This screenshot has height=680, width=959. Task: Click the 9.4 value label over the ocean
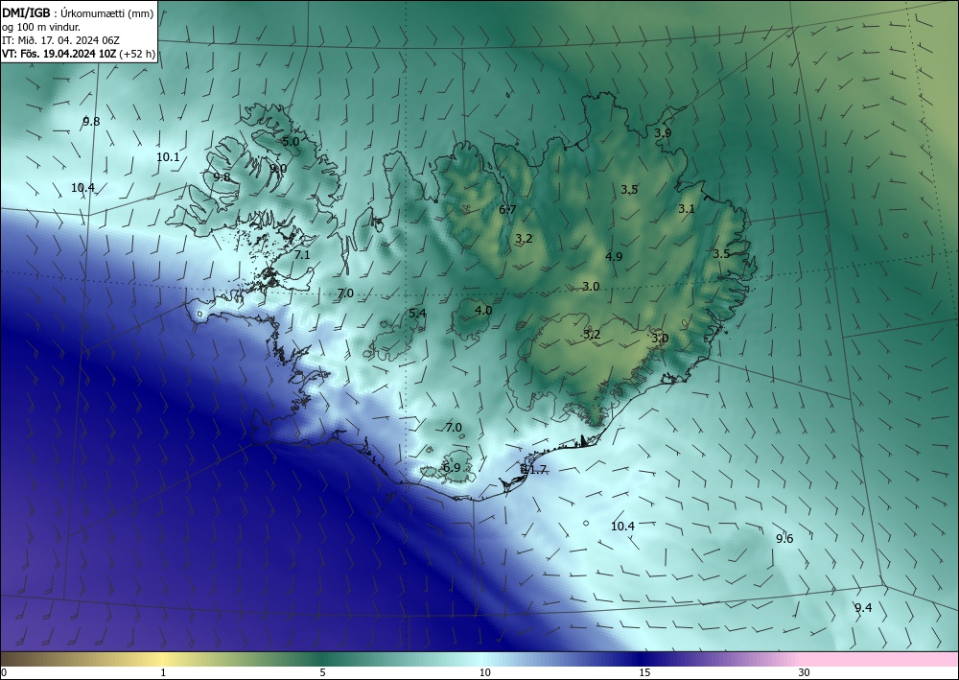click(863, 608)
